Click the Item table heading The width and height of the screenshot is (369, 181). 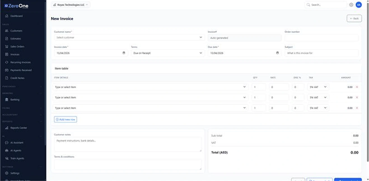tap(62, 69)
